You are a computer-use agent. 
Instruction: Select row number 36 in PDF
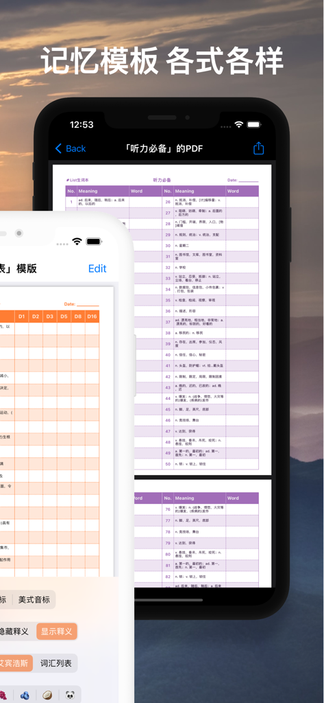click(168, 311)
